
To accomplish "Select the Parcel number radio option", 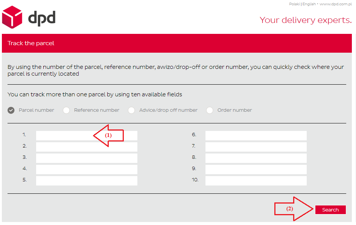I will coord(11,110).
